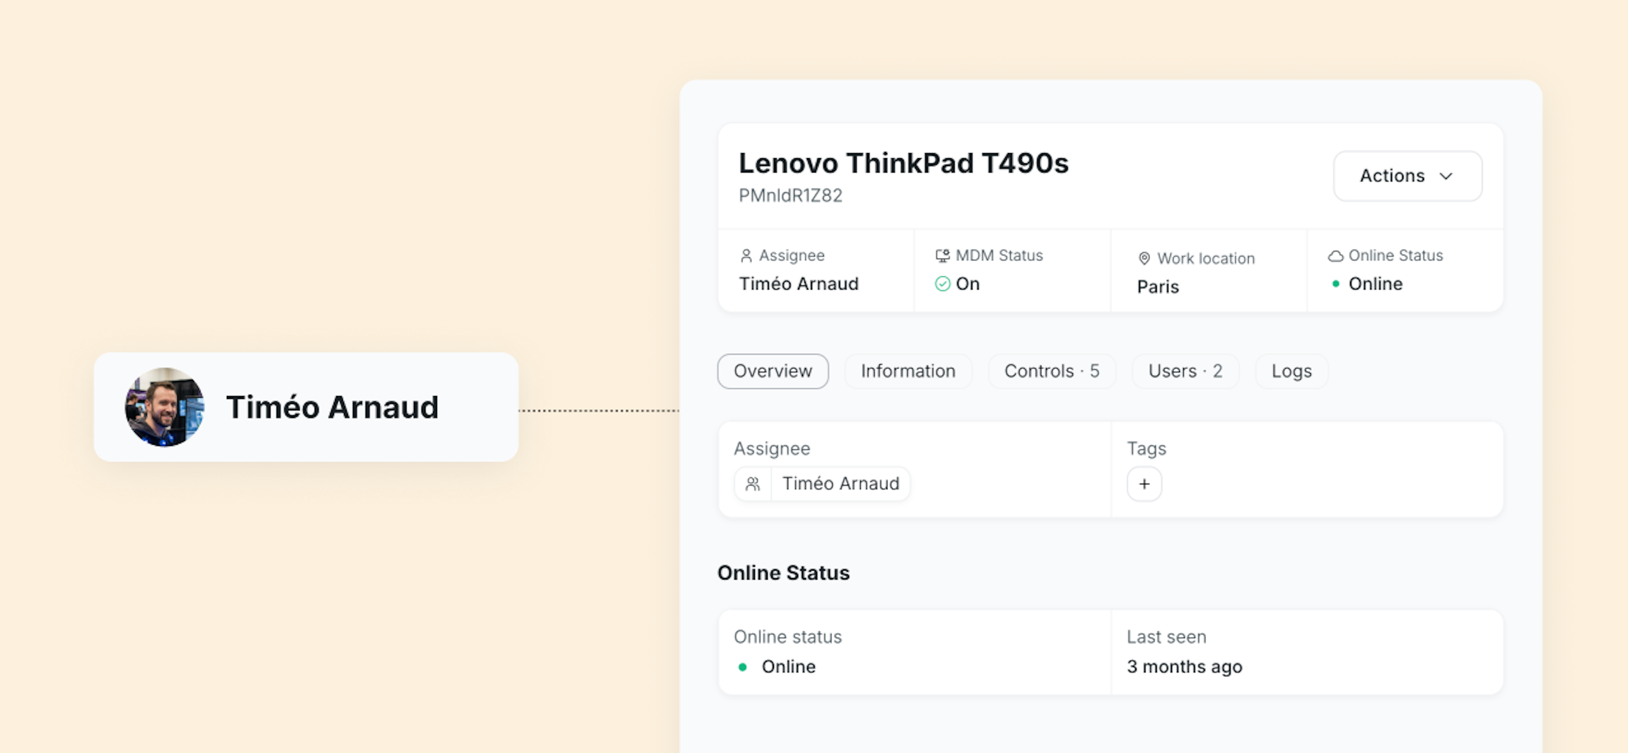The width and height of the screenshot is (1628, 753).
Task: Click the green Online dot in header
Action: [1335, 284]
